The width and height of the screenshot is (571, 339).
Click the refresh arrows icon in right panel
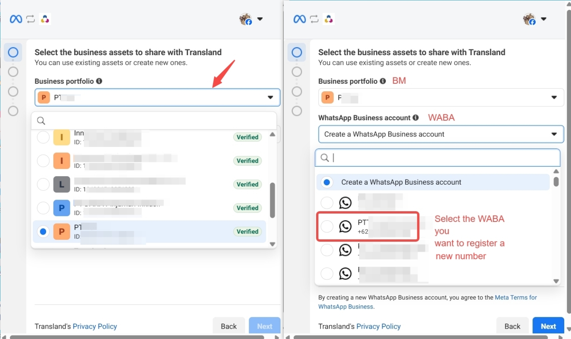314,19
